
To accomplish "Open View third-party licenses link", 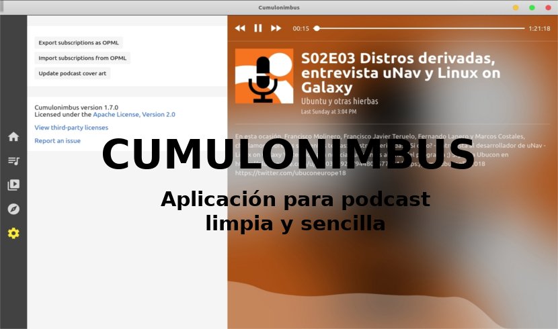I will coord(71,128).
